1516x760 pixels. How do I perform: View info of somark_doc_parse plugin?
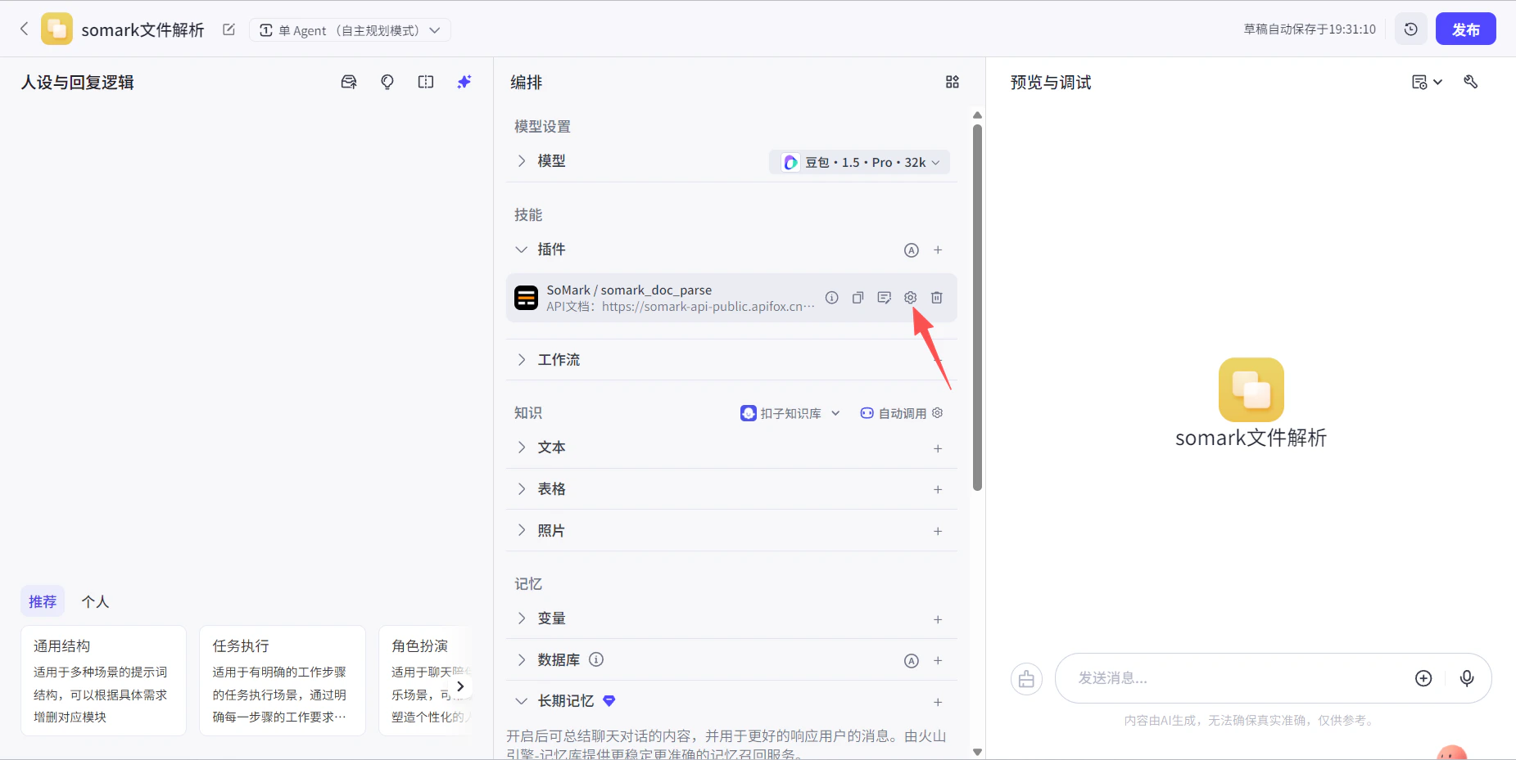coord(832,297)
